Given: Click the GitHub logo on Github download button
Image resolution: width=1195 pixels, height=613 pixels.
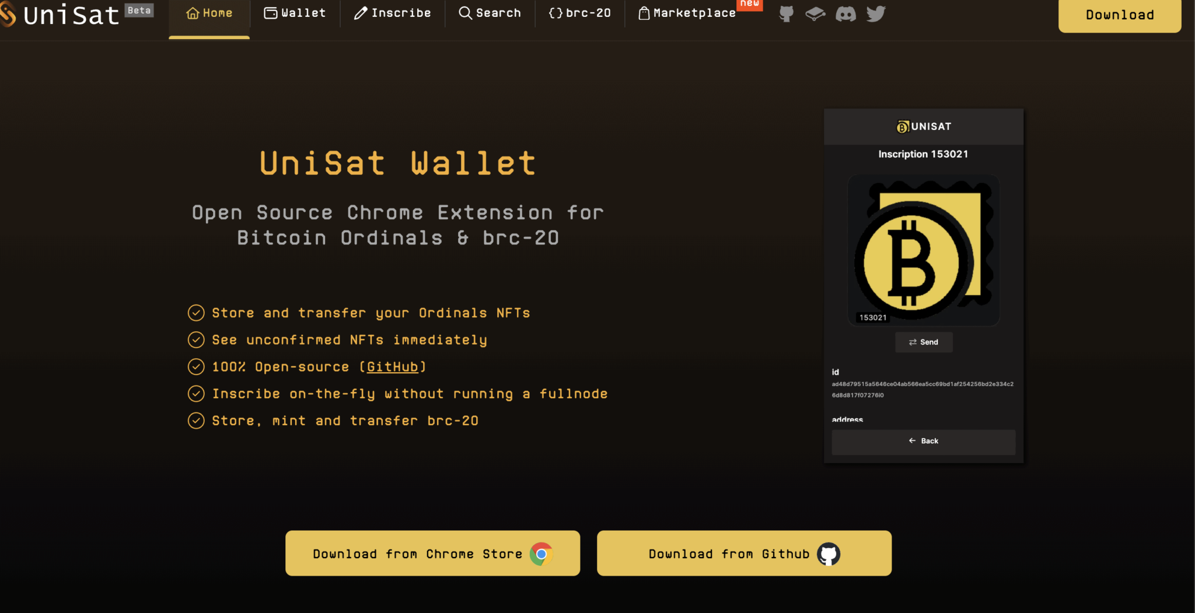Looking at the screenshot, I should 828,554.
